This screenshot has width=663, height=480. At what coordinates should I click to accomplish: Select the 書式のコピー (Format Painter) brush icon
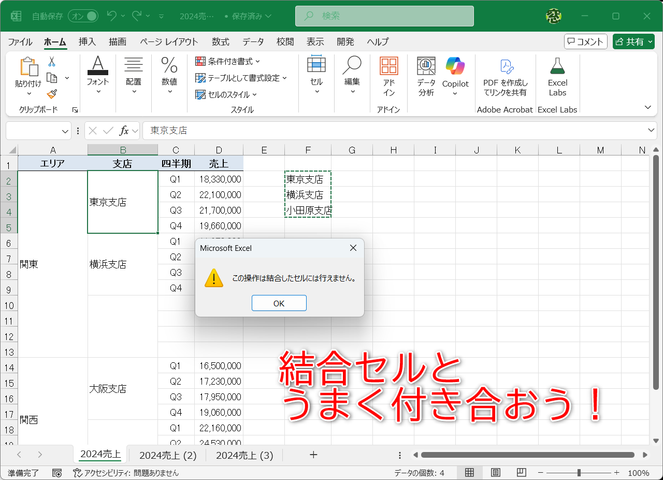(x=51, y=94)
